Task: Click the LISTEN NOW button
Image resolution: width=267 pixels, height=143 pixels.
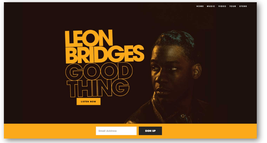Action: 88,102
